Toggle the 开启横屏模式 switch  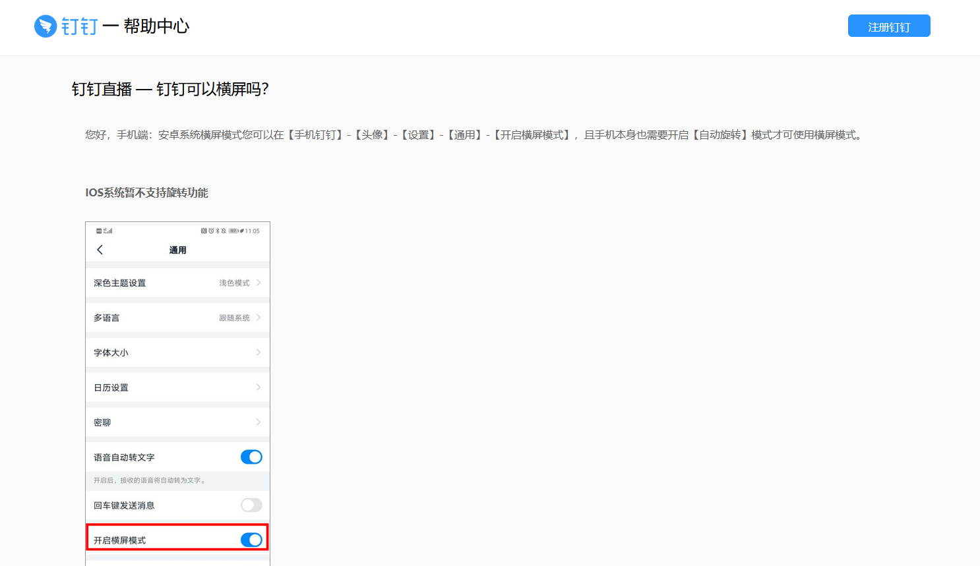pos(251,540)
